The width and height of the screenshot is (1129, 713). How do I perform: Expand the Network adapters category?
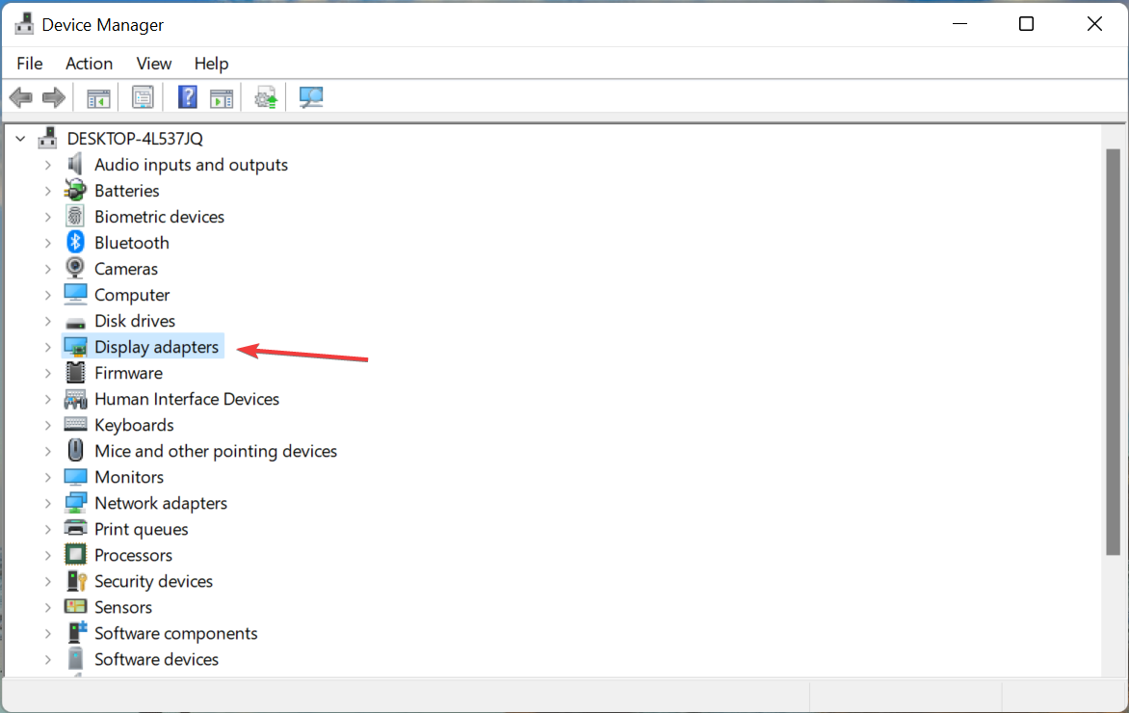coord(48,502)
